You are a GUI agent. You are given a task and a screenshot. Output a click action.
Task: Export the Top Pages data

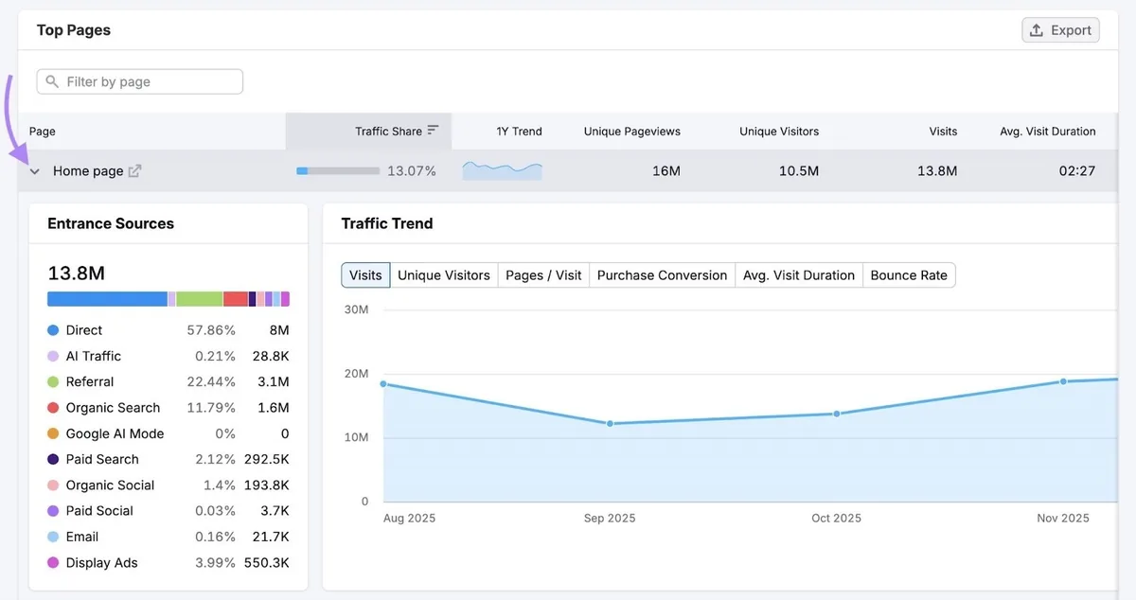point(1060,30)
